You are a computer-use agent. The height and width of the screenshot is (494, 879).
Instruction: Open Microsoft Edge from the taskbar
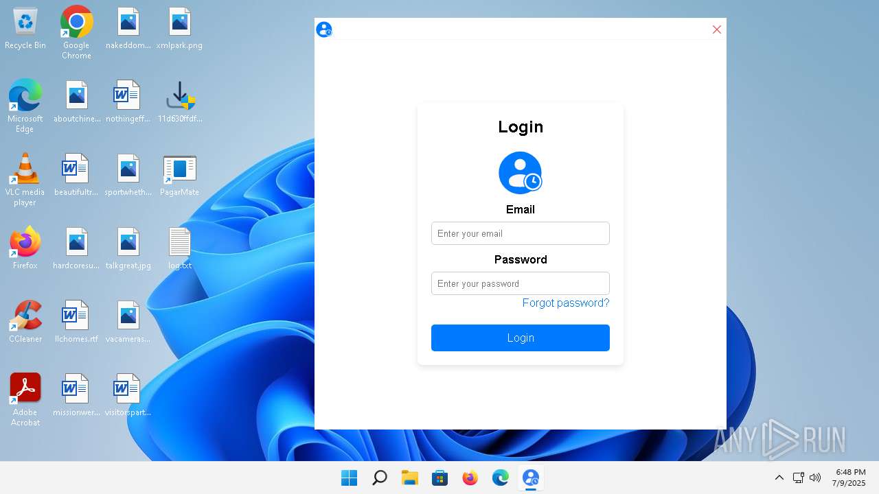click(501, 478)
